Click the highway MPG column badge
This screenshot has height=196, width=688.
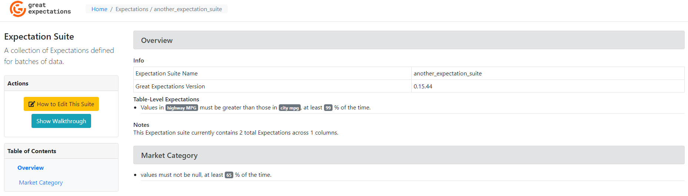click(182, 108)
